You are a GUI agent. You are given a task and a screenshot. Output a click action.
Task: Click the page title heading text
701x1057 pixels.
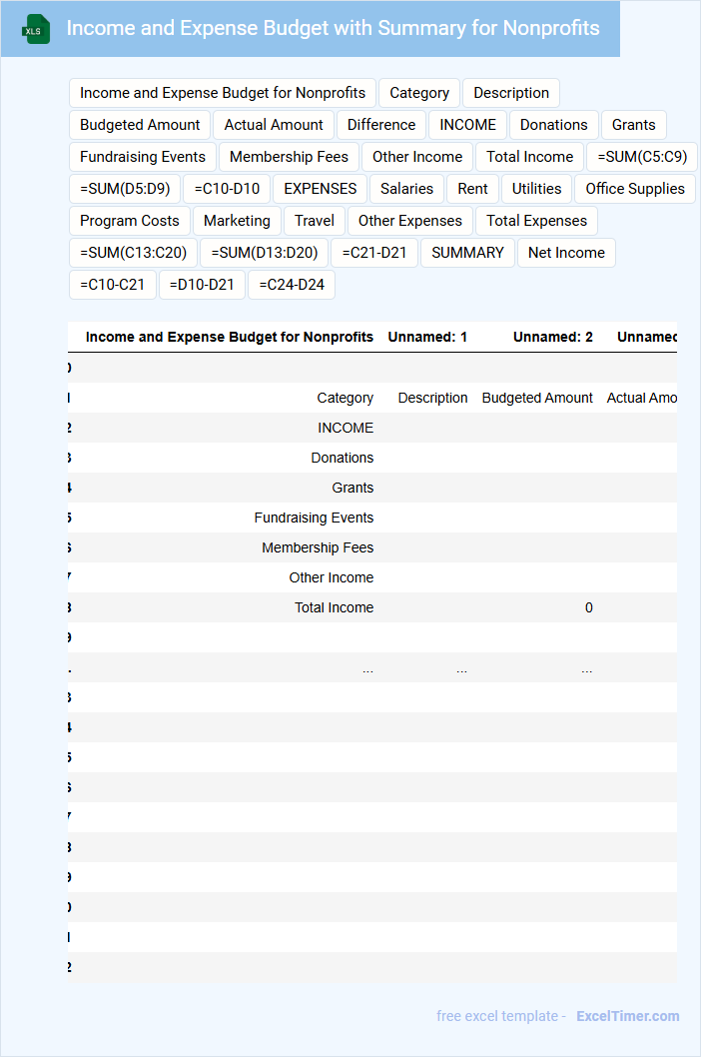(333, 28)
